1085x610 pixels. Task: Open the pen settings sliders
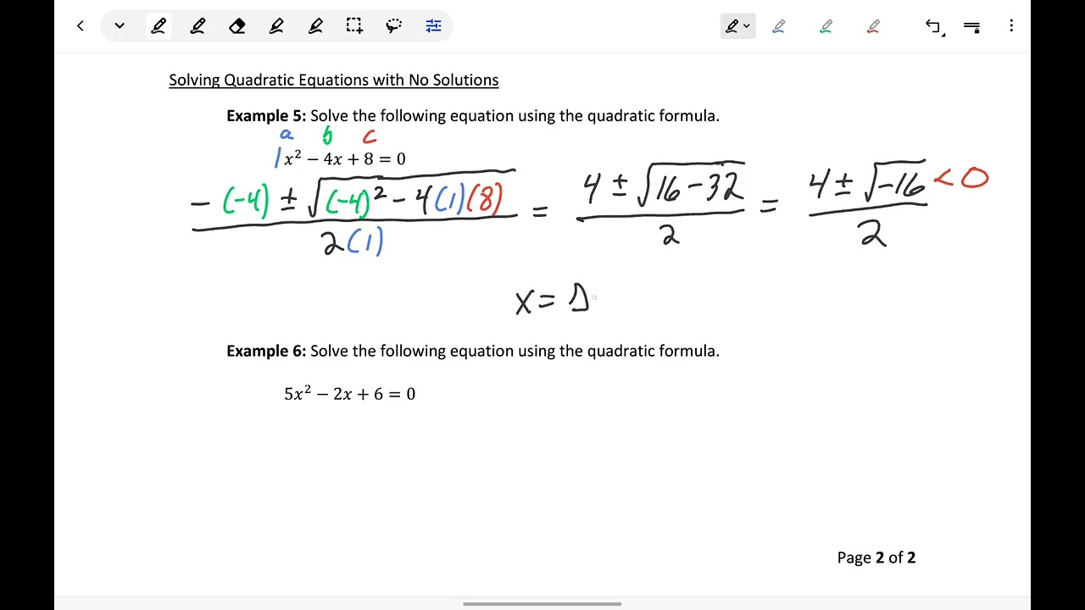pos(433,26)
